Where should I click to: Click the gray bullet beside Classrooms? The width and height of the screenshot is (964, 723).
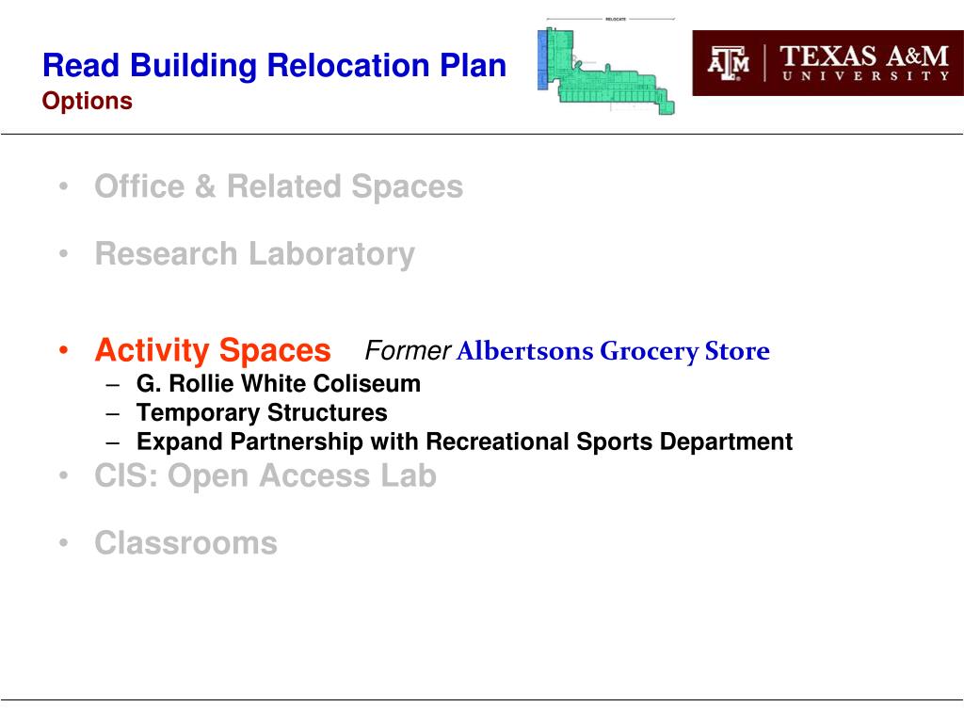click(63, 543)
